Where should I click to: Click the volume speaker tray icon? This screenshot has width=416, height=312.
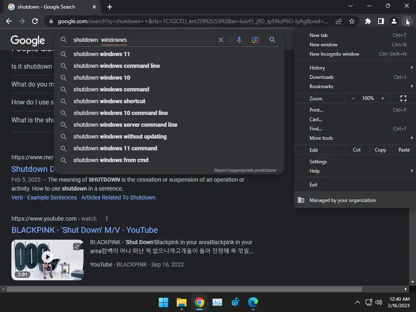pyautogui.click(x=379, y=302)
